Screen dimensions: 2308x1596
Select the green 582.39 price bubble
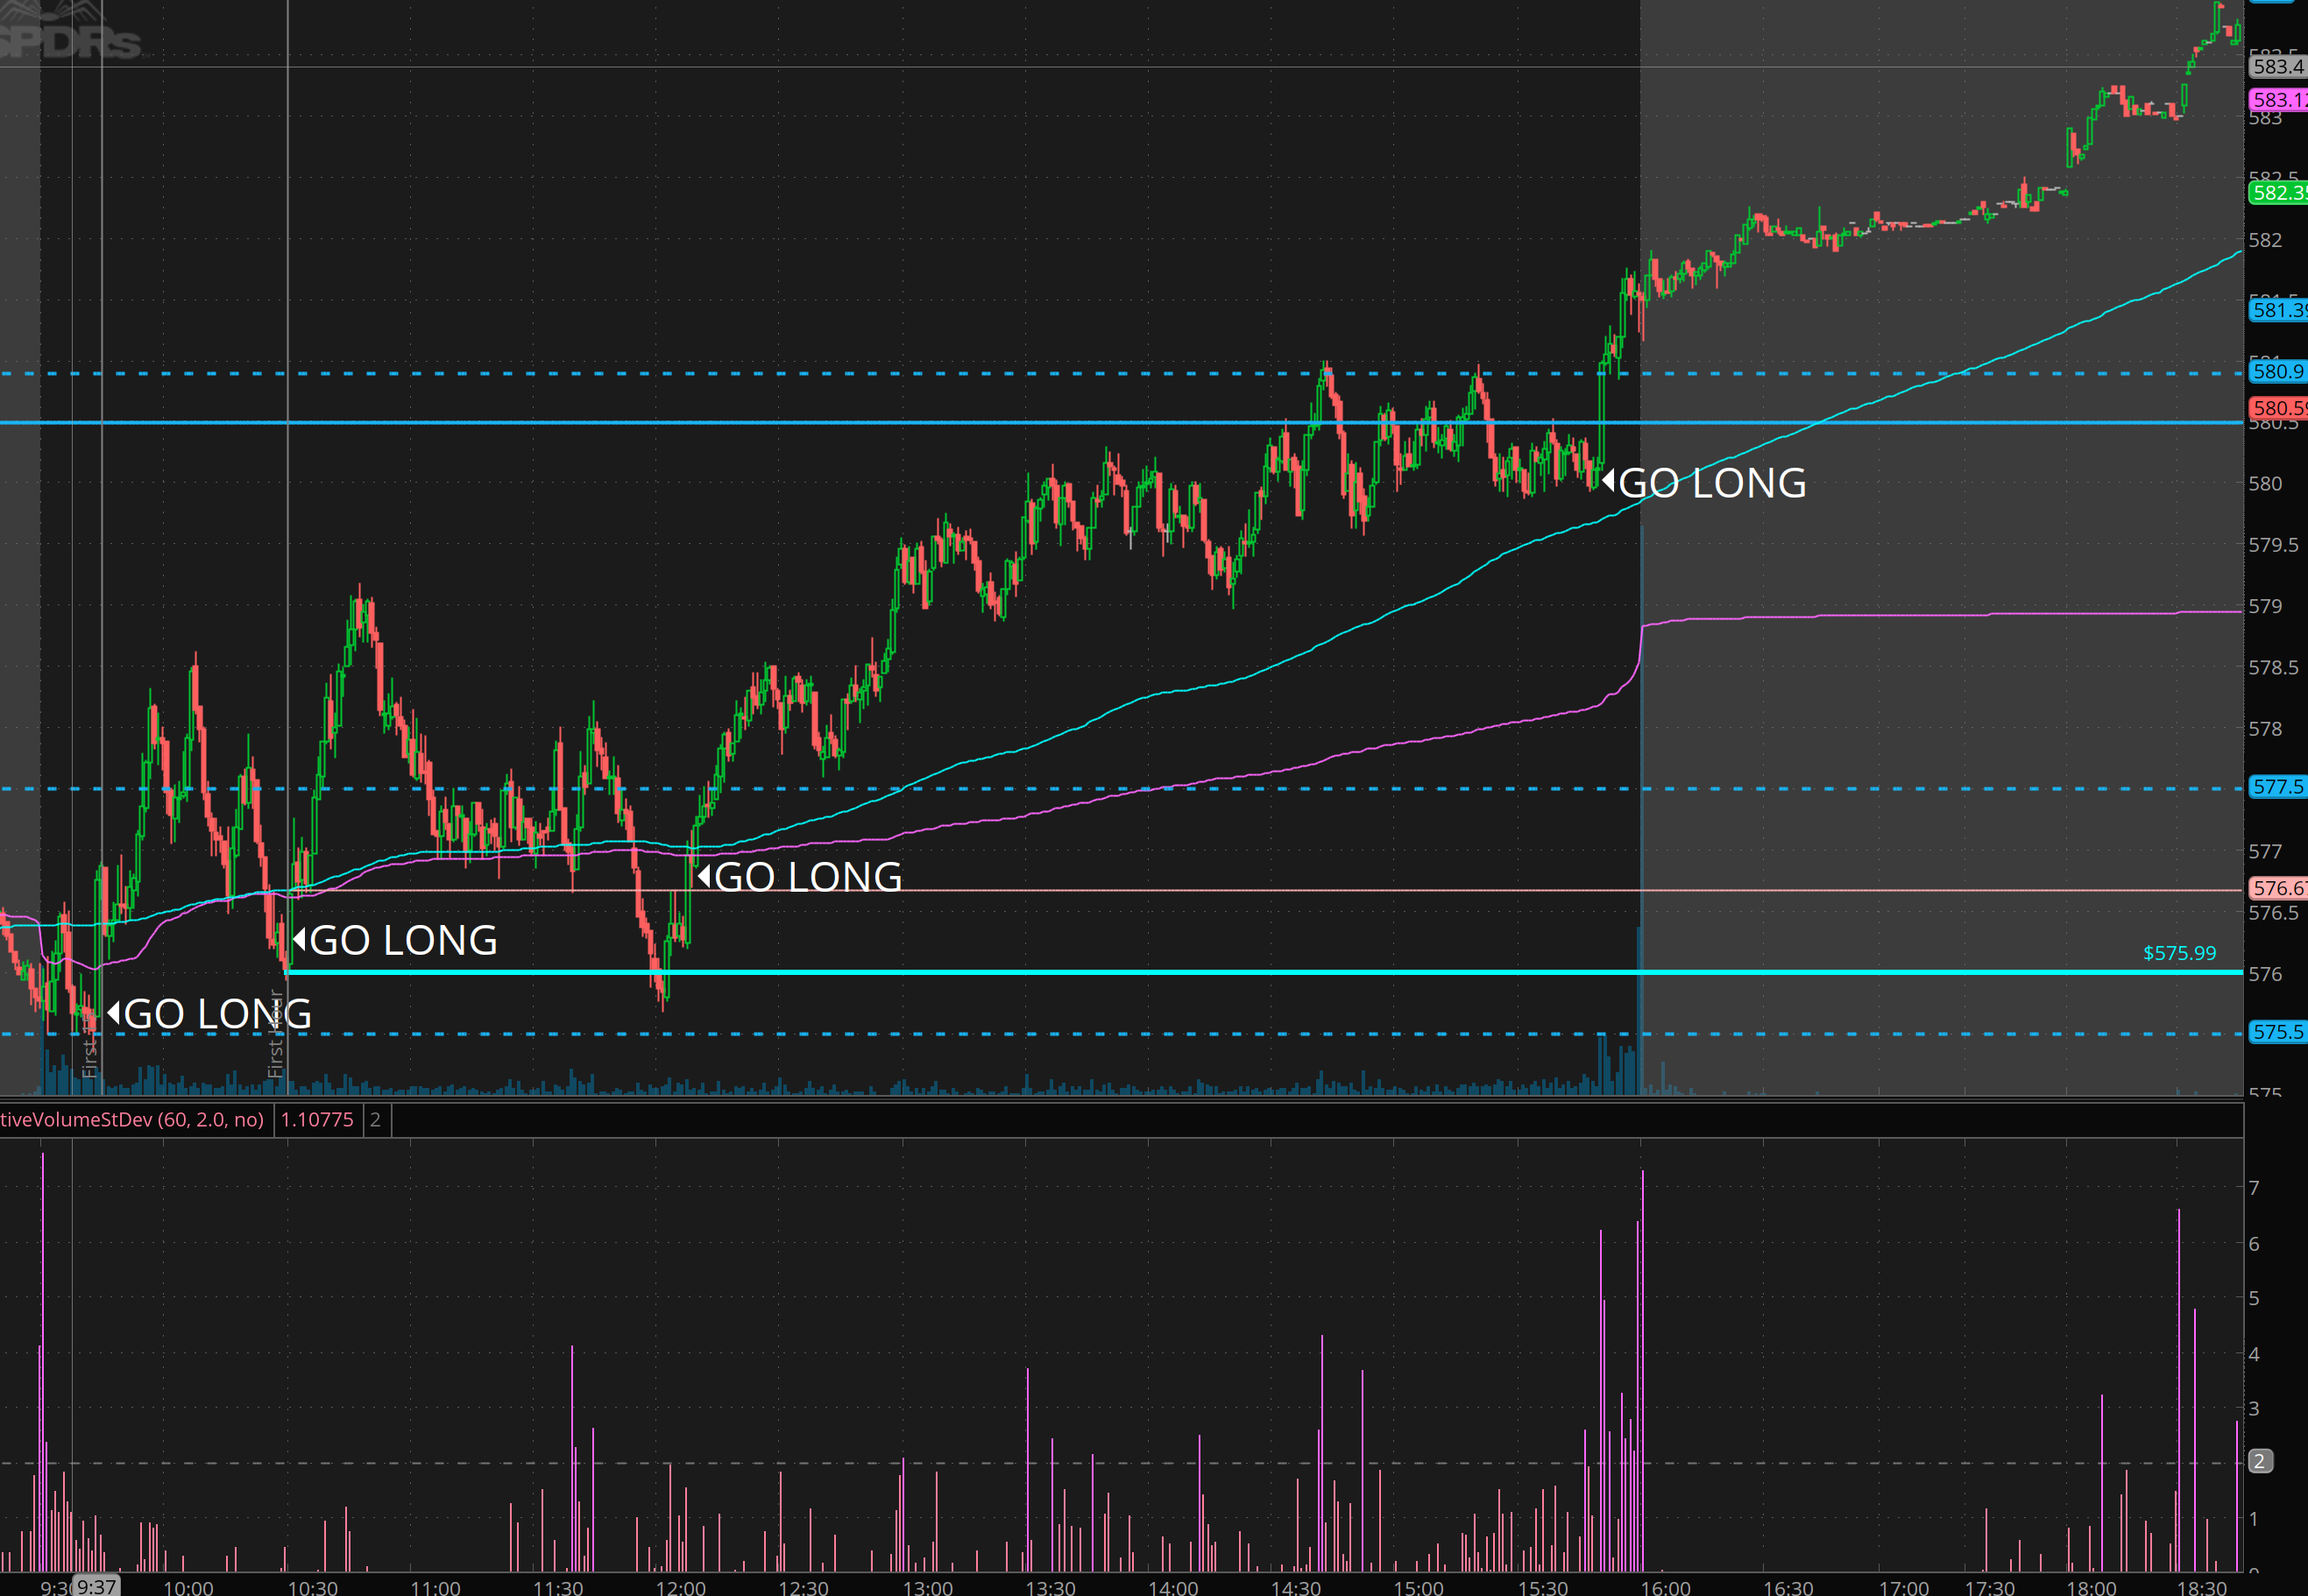pyautogui.click(x=2277, y=192)
